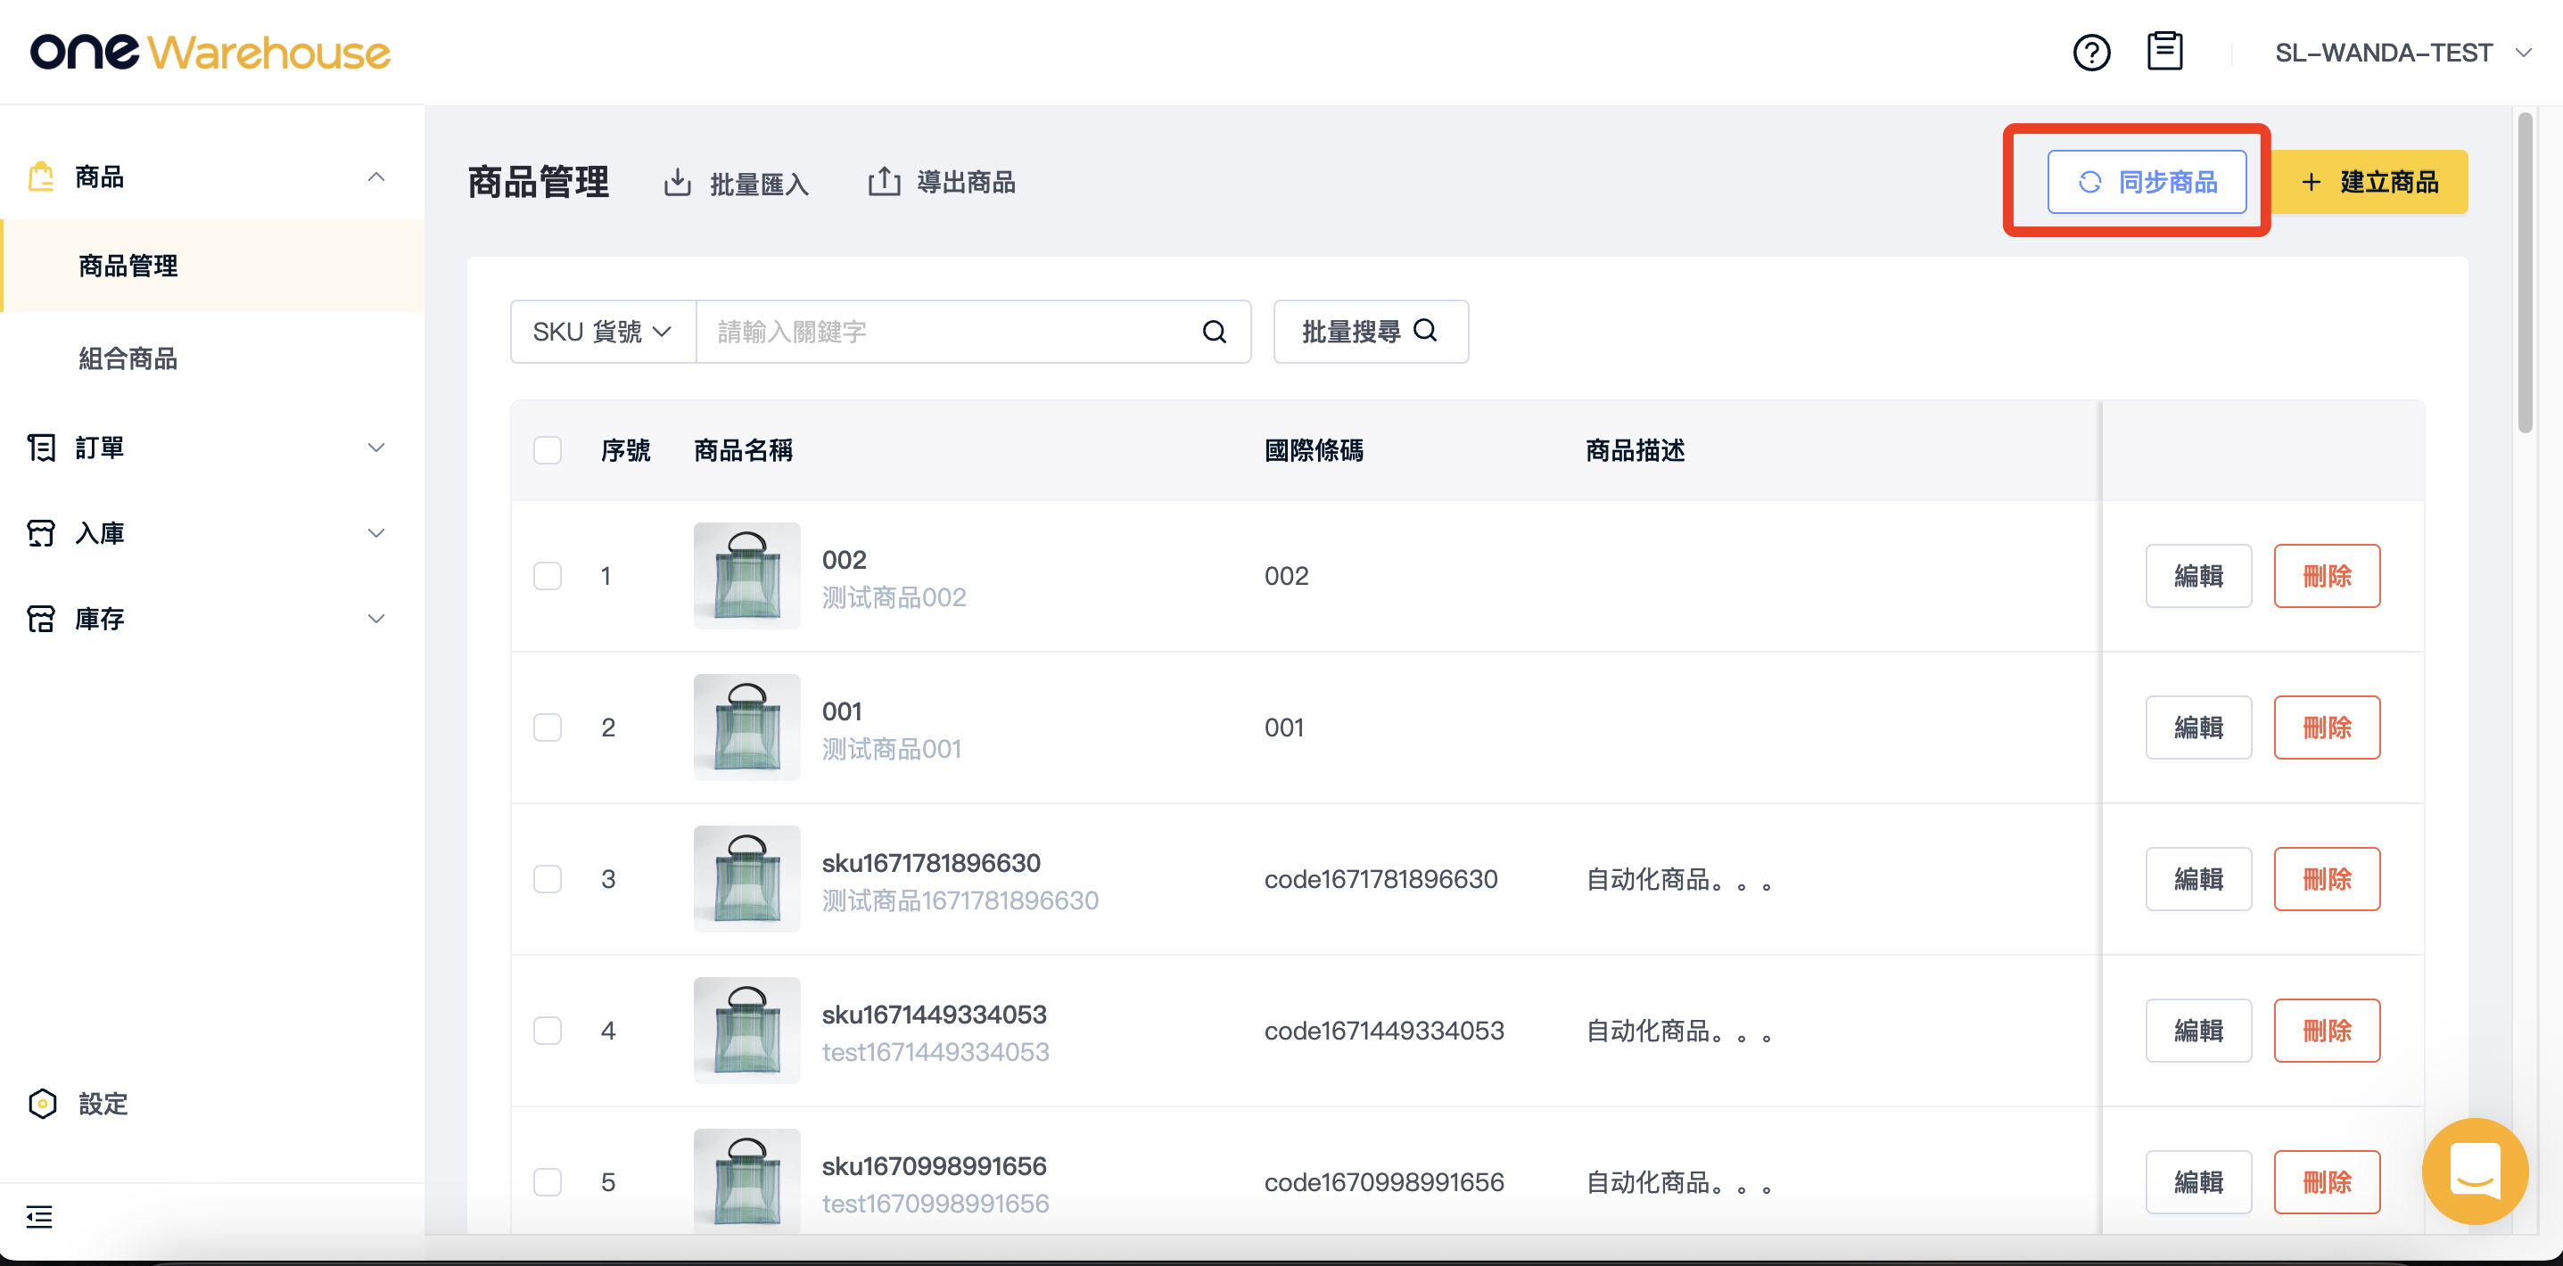
Task: Click the 設定 gear icon
Action: click(x=43, y=1104)
